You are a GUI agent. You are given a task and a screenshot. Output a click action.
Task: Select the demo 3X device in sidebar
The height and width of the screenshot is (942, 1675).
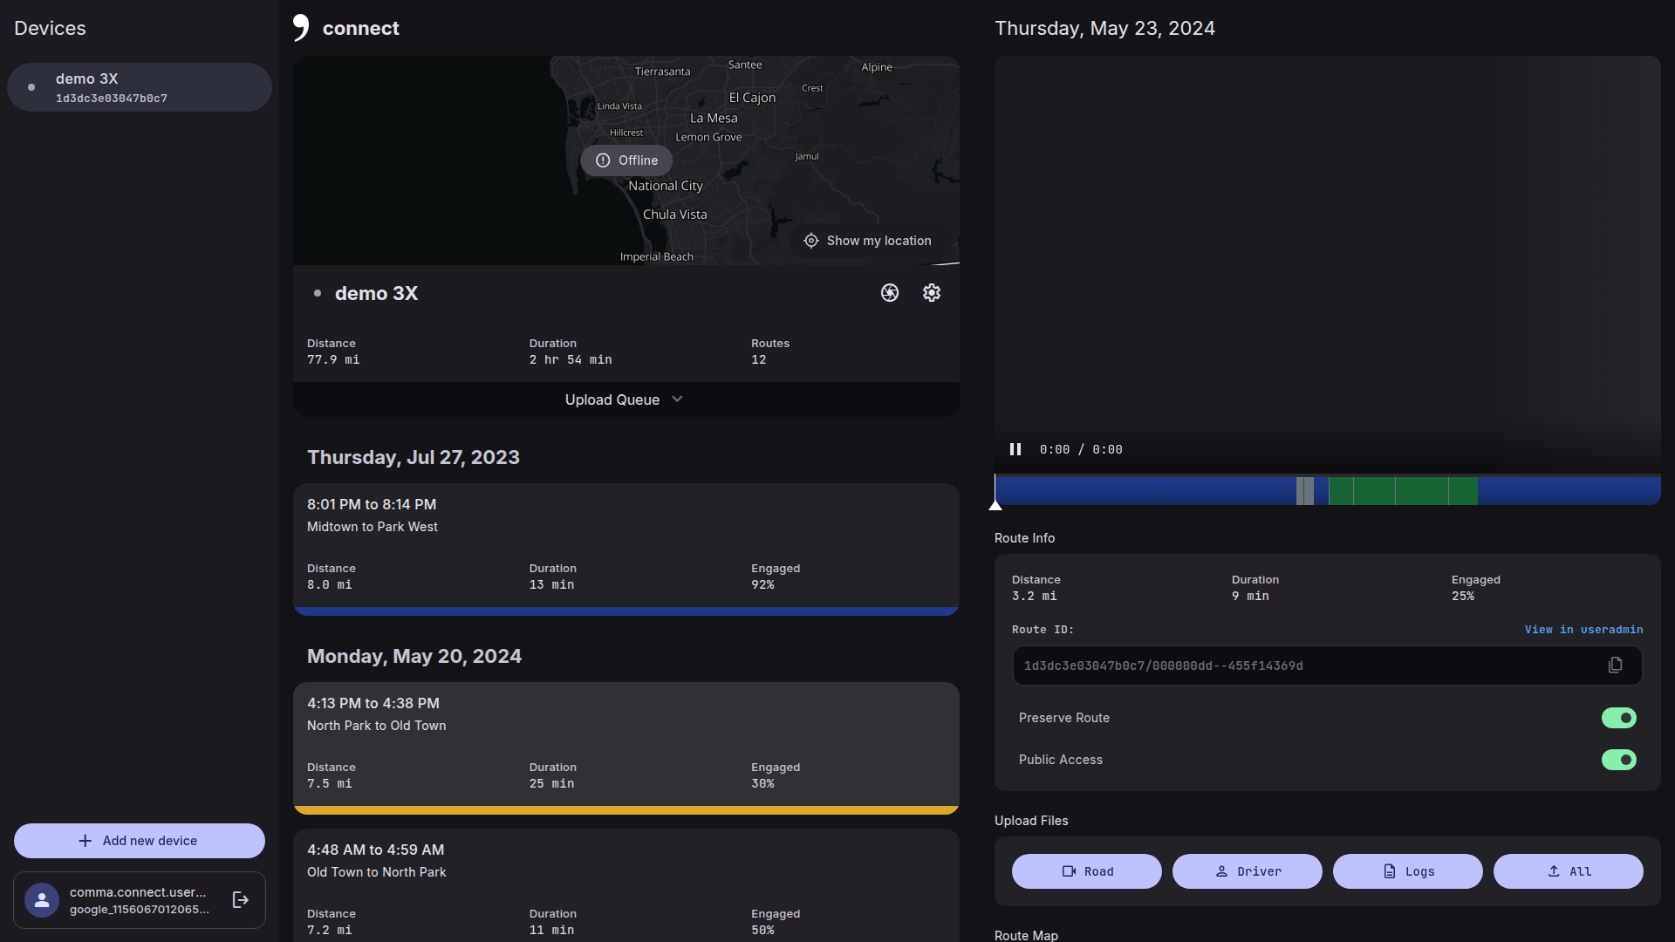140,87
